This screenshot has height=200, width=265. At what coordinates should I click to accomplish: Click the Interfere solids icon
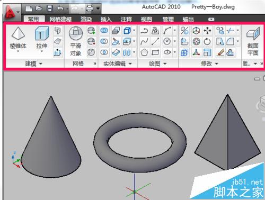[x=116, y=31]
